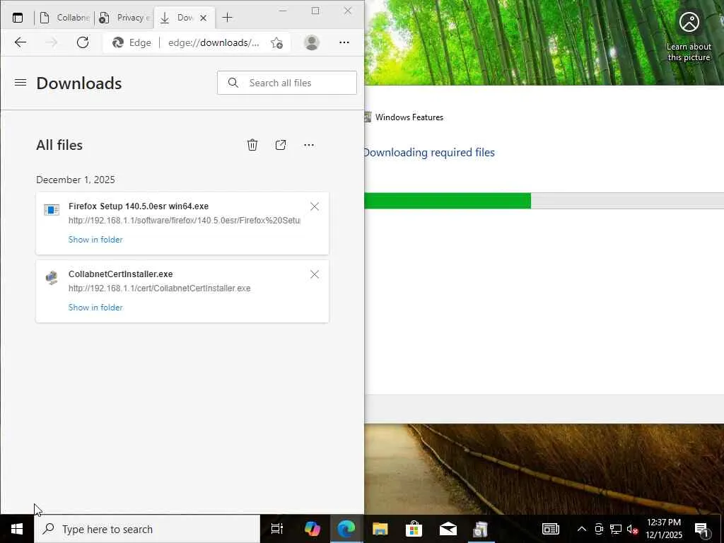The height and width of the screenshot is (543, 724).
Task: Switch to the Collabnet tab
Action: tap(64, 18)
